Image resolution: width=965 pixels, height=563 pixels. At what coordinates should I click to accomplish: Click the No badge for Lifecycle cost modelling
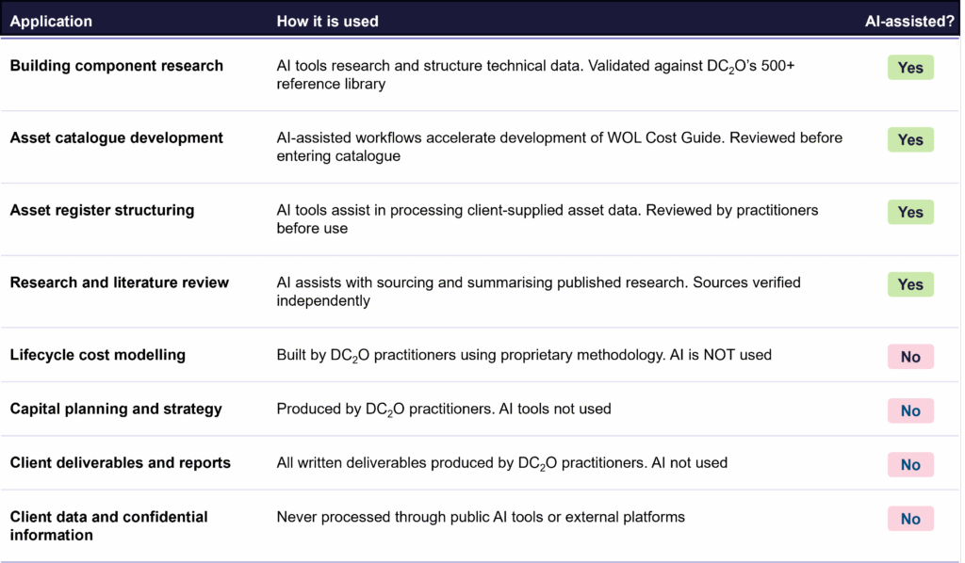click(x=910, y=357)
